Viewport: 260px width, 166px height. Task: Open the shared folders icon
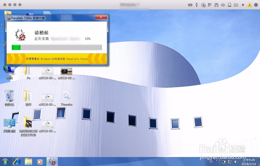236,5
